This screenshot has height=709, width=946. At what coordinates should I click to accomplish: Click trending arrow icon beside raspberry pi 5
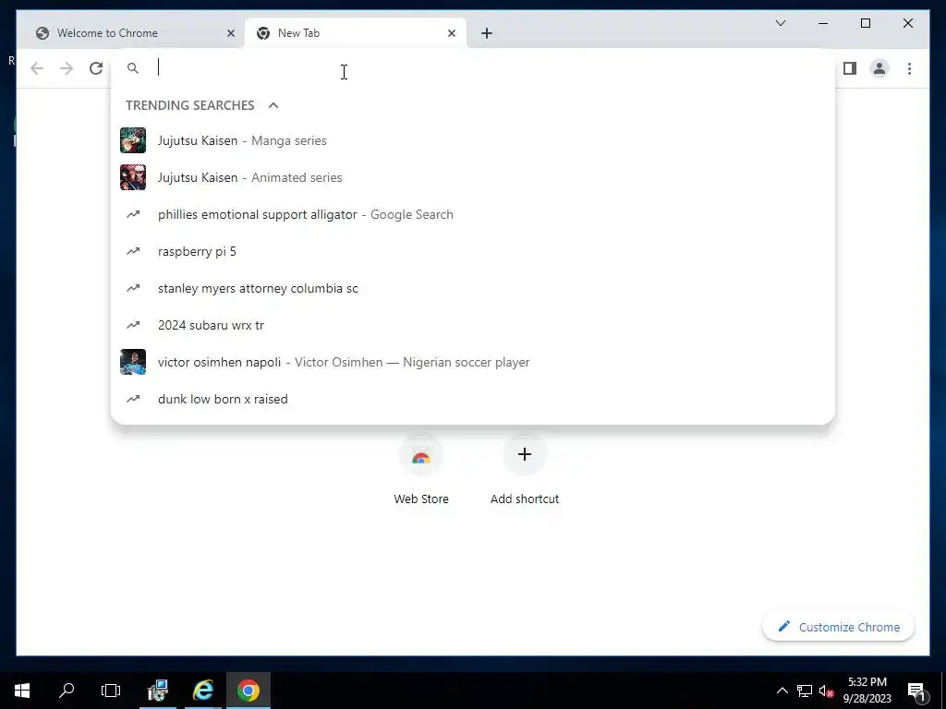pyautogui.click(x=133, y=251)
